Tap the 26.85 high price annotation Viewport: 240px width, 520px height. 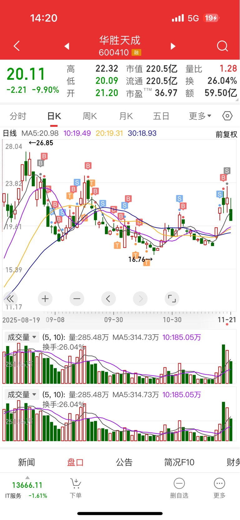pos(41,143)
